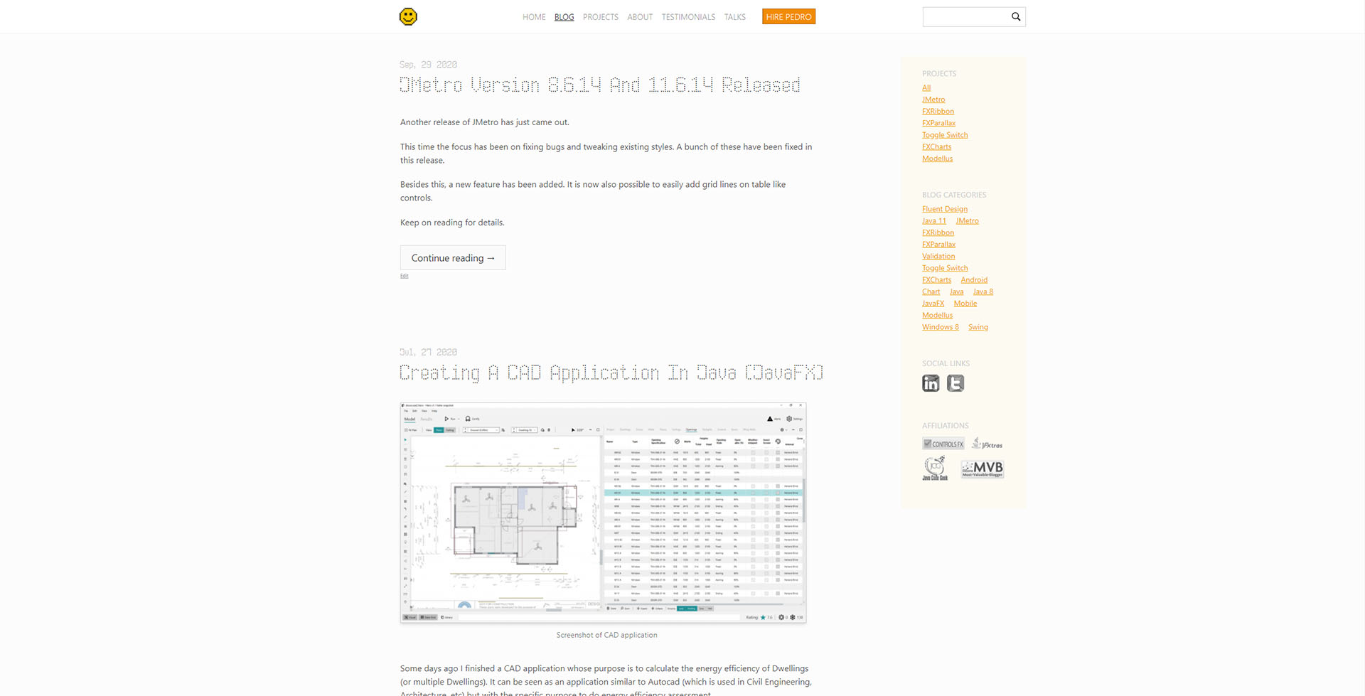The image size is (1365, 696).
Task: Open the LinkedIn social link icon
Action: (x=931, y=383)
